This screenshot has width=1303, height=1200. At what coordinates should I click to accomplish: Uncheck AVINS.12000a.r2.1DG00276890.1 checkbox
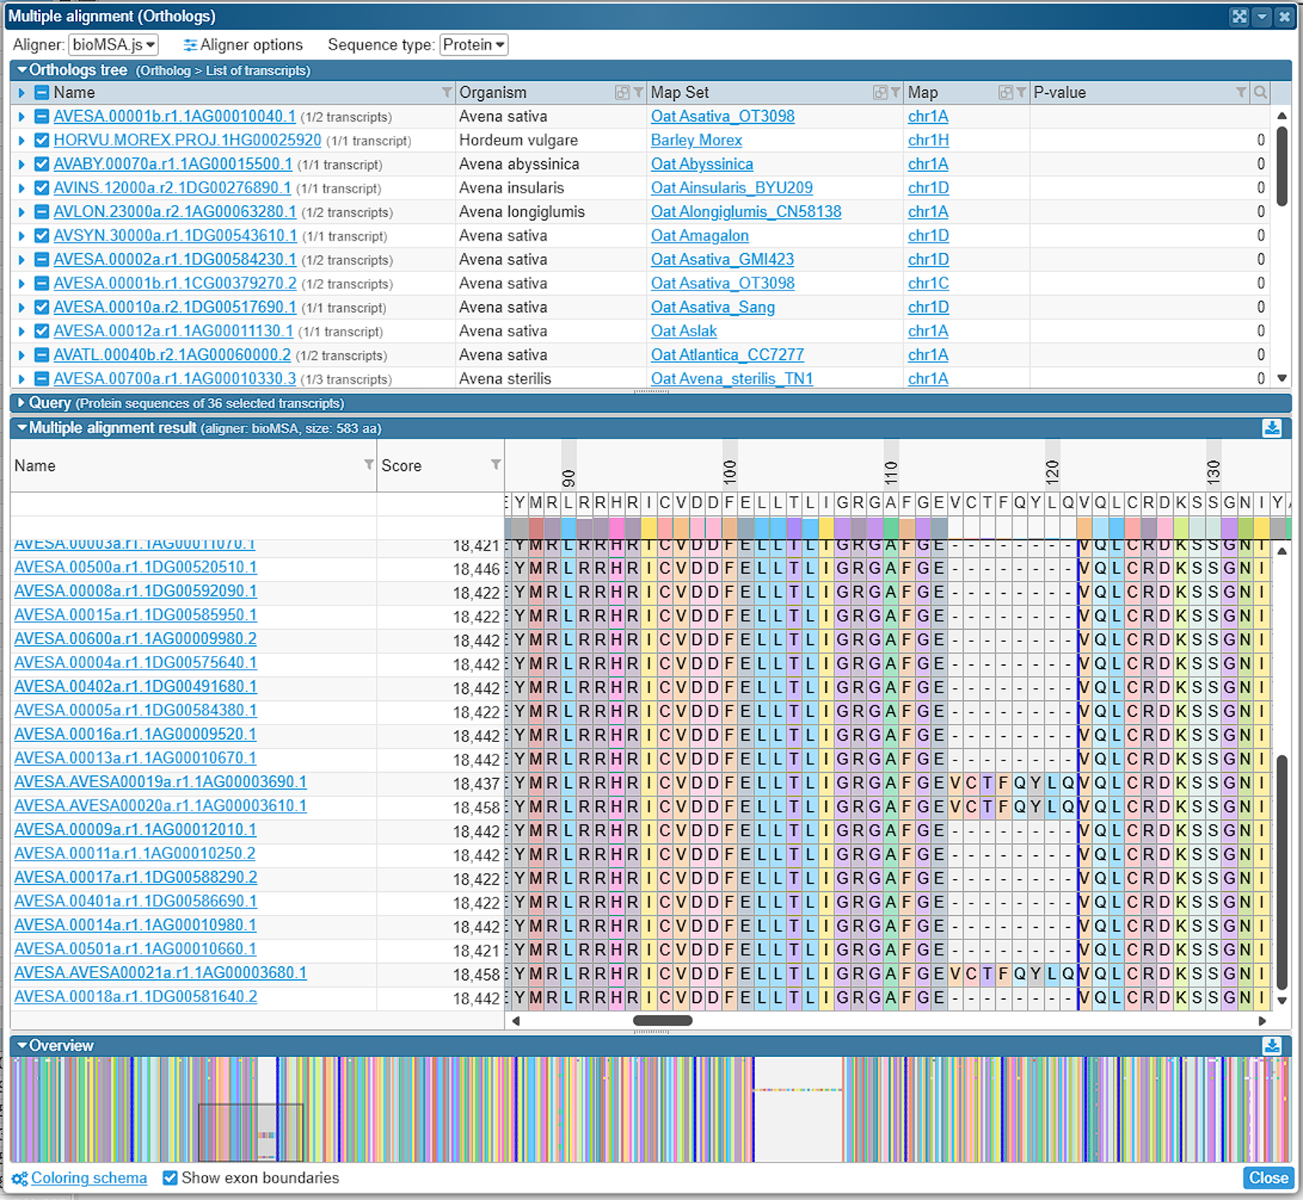point(42,188)
